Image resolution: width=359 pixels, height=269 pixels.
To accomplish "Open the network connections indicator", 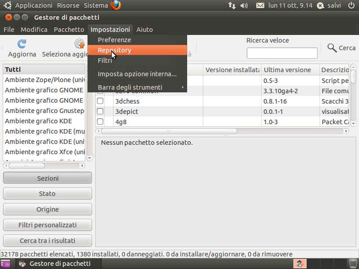I will coord(232,5).
